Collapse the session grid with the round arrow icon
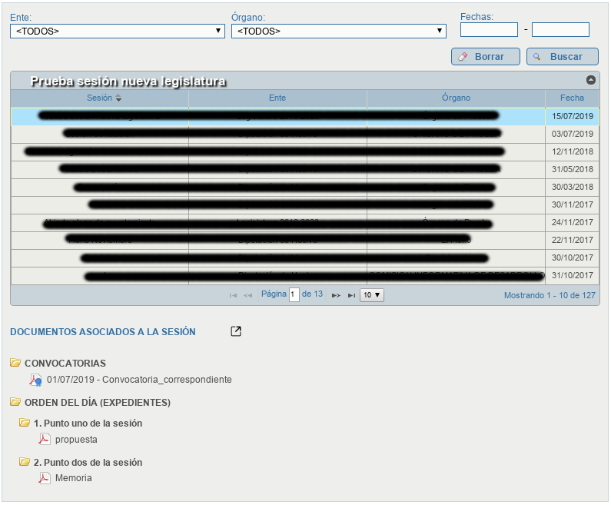 (591, 80)
